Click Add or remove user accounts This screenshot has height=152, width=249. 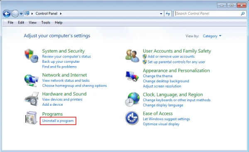pyautogui.click(x=171, y=57)
